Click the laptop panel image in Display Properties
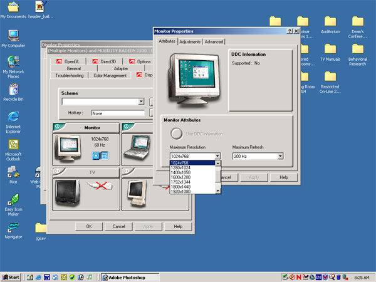This screenshot has height=282, width=376. click(x=137, y=147)
